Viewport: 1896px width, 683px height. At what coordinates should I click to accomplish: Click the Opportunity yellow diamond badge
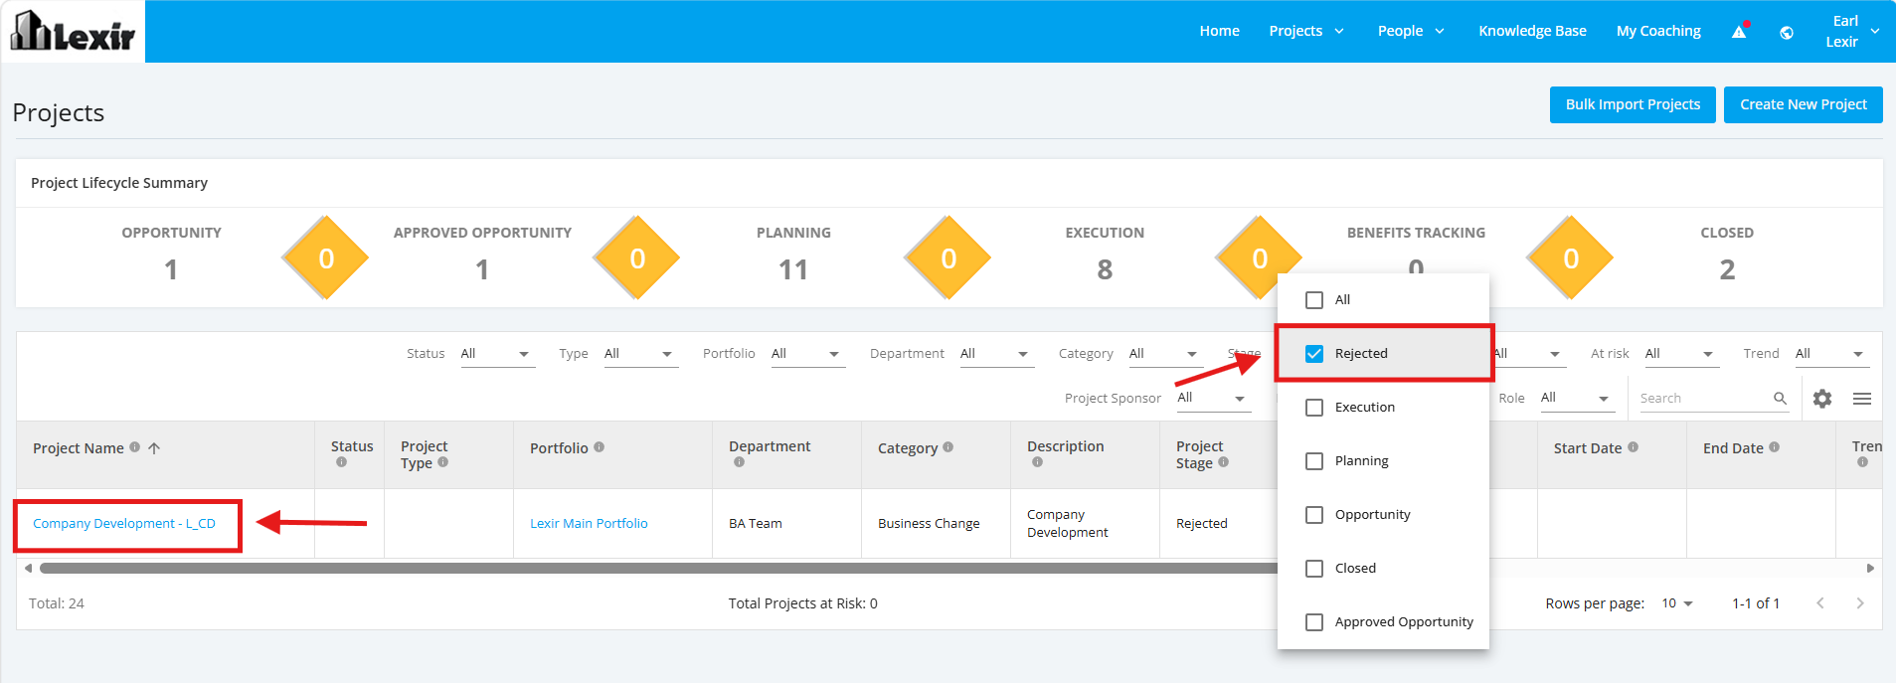(326, 258)
